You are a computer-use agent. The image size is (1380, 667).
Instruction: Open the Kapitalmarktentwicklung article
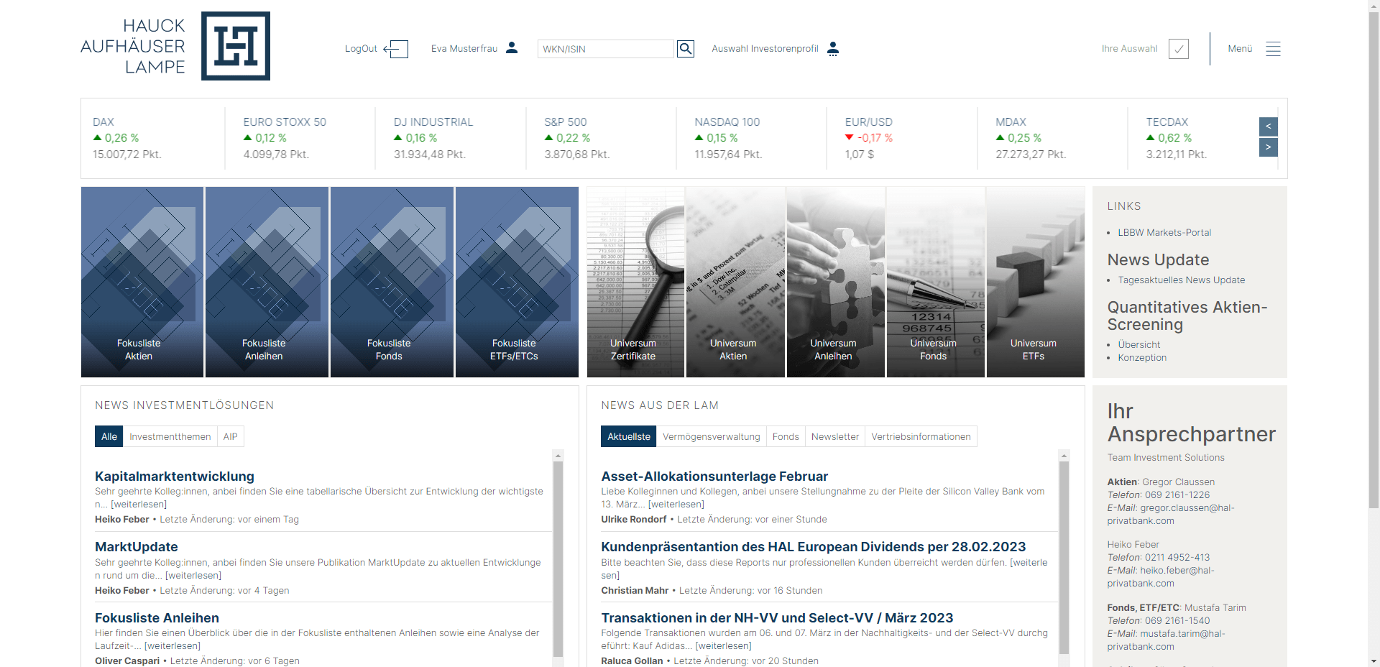point(175,476)
